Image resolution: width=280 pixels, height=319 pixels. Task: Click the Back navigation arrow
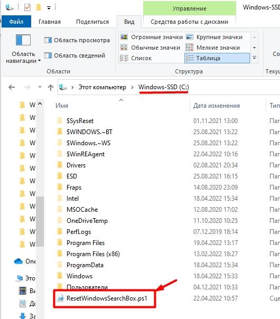[x=12, y=87]
